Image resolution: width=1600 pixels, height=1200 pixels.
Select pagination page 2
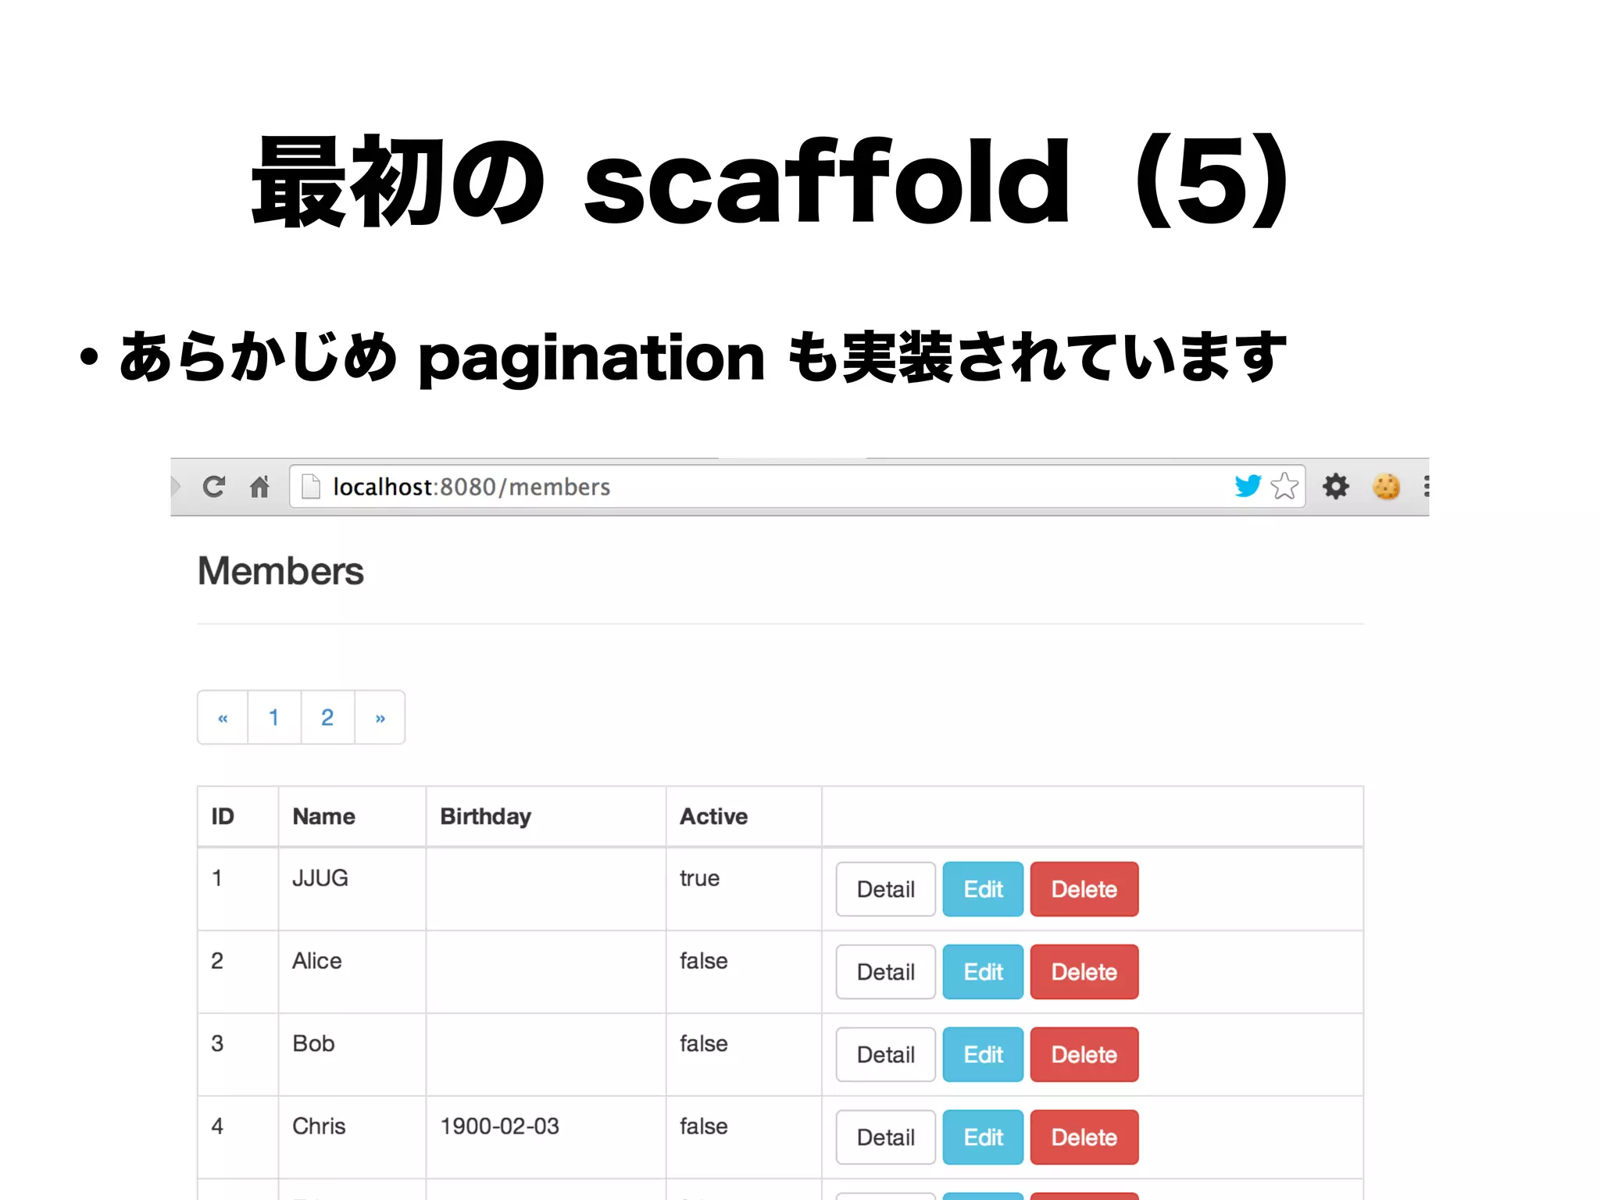coord(327,717)
